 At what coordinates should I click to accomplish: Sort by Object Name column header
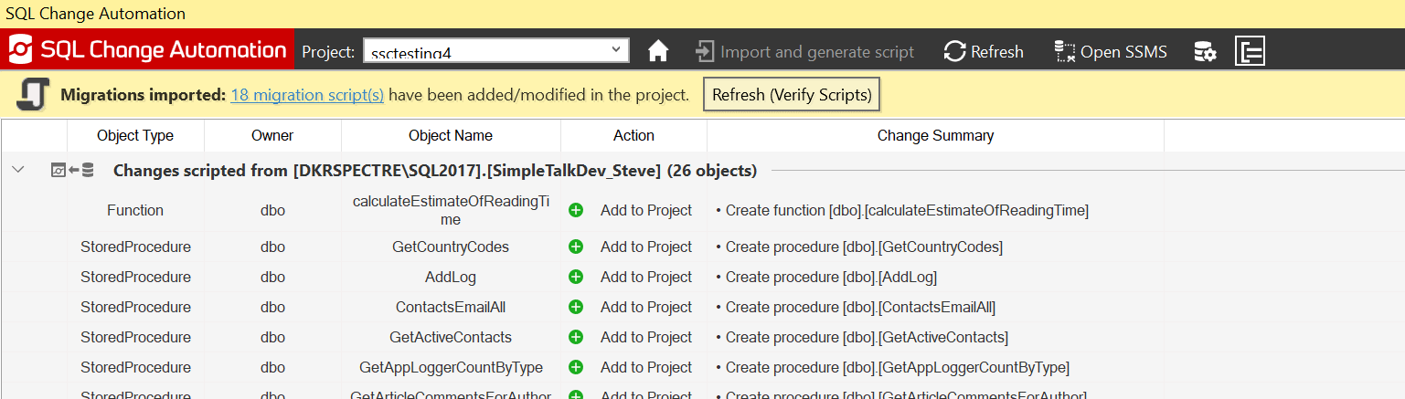coord(451,135)
